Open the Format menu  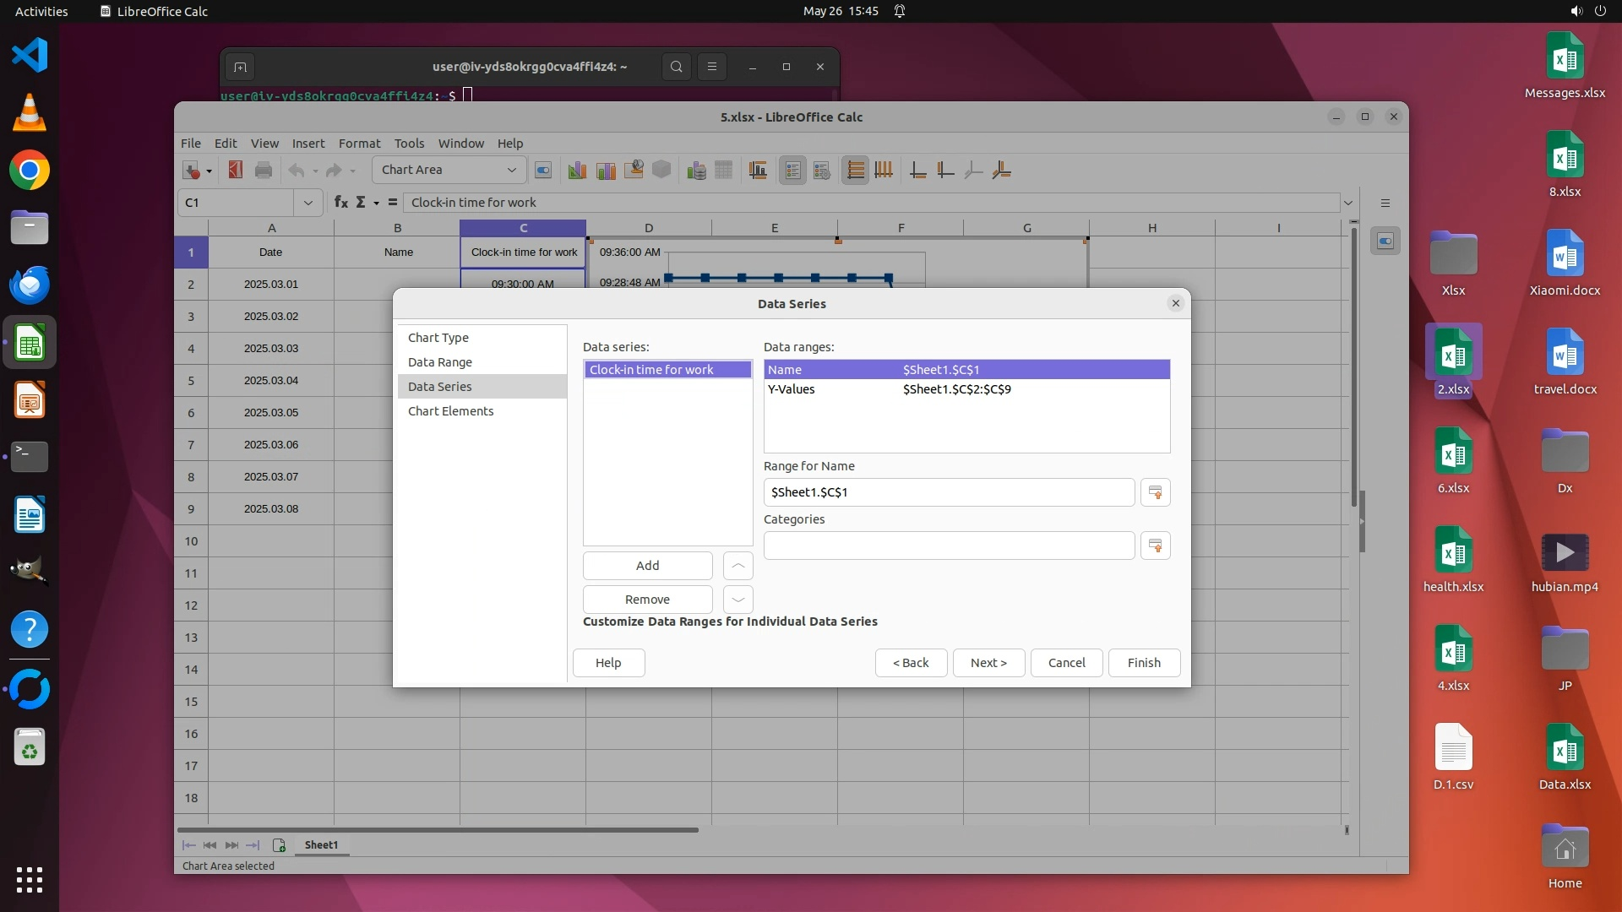tap(359, 144)
